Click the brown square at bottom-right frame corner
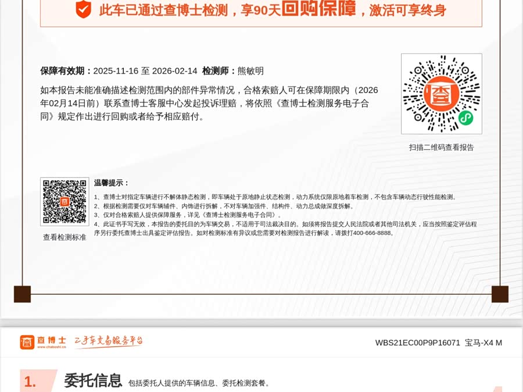This screenshot has height=392, width=523. coord(500,294)
